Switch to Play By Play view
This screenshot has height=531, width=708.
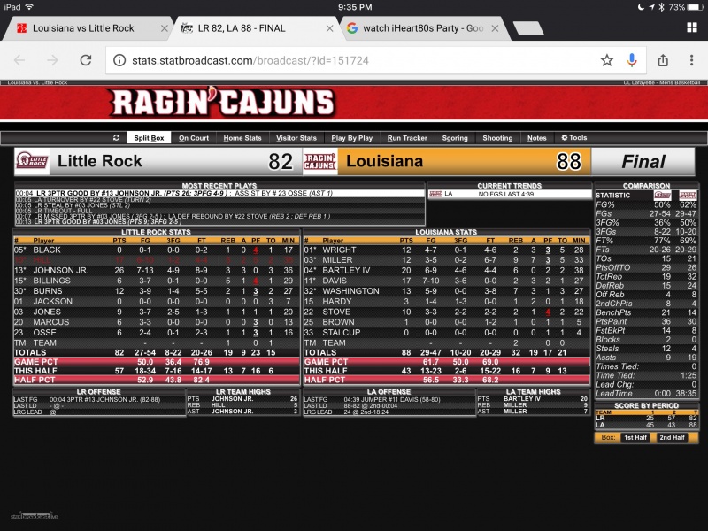pyautogui.click(x=351, y=138)
